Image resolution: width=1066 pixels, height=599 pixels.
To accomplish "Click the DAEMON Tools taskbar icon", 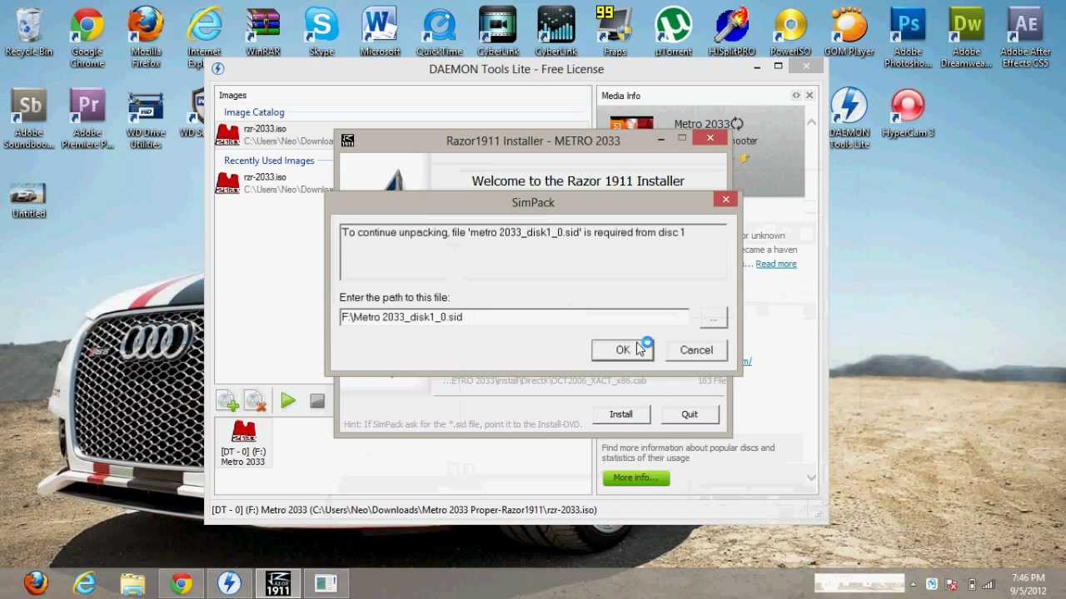I will pos(229,584).
